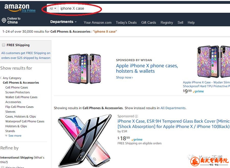The width and height of the screenshot is (230, 168).
Task: Click the Prime badge next to $9.99
Action: (198, 91)
